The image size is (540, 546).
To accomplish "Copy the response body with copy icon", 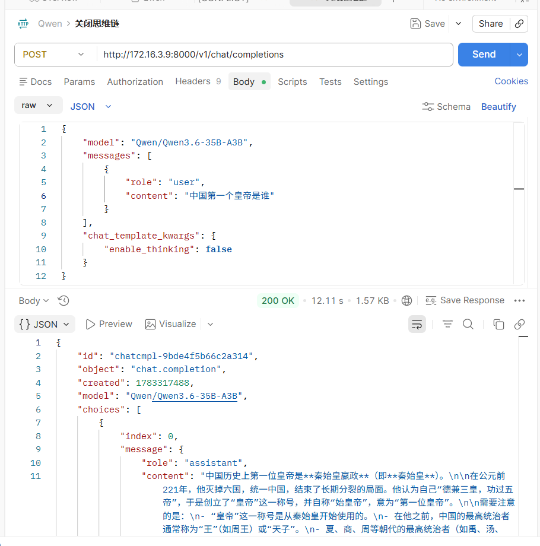I will pyautogui.click(x=498, y=324).
